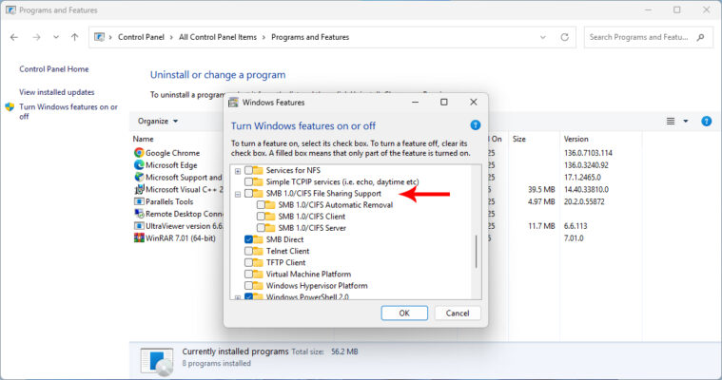722x380 pixels.
Task: Expand the Services for NFS node
Action: coord(238,171)
